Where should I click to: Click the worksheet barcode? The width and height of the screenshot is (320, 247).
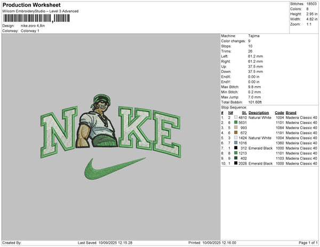pos(36,18)
